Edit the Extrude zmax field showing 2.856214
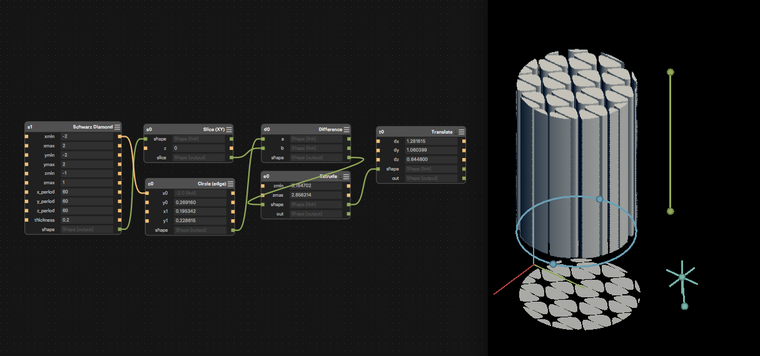This screenshot has height=356, width=760. 317,195
